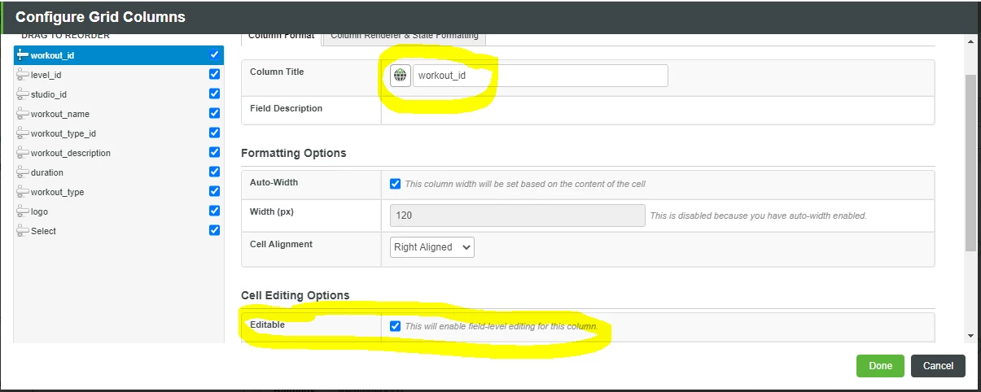Uncheck the Select column checkbox
This screenshot has height=392, width=981.
[214, 230]
